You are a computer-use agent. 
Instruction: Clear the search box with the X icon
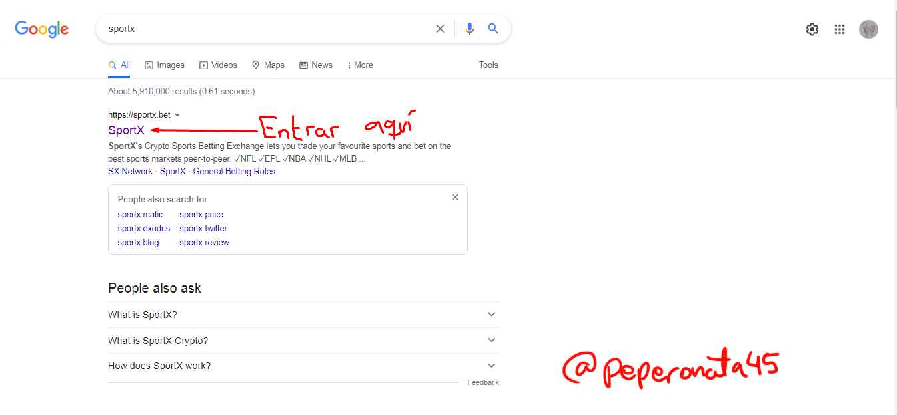pos(440,29)
